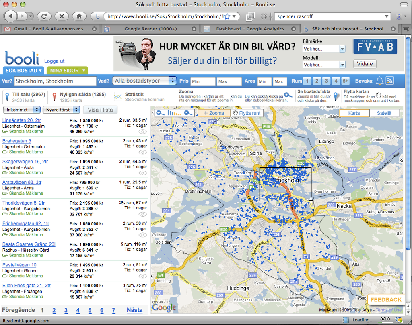Go to results page 2
Screen dimensions: 412x325
(54, 311)
